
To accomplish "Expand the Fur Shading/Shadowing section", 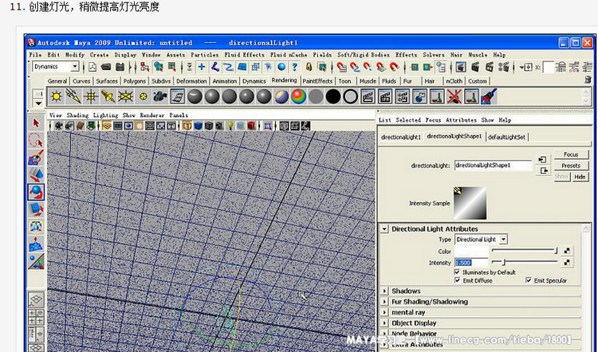I will (x=385, y=302).
